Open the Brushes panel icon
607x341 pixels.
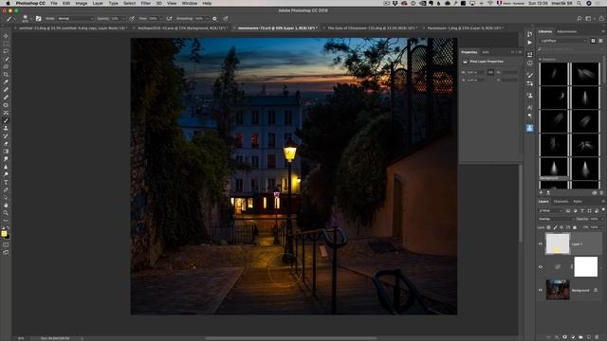click(x=529, y=75)
